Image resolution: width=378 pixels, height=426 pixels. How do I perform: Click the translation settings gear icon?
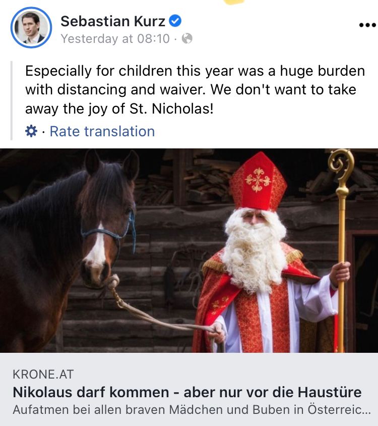pos(31,131)
